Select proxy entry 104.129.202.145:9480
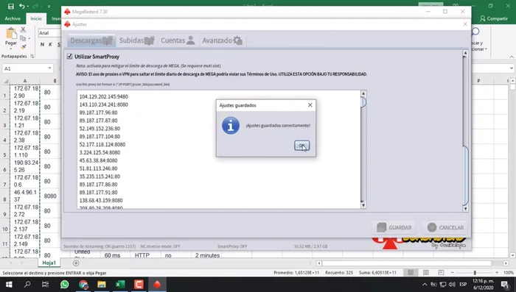This screenshot has height=292, width=516. (104, 96)
